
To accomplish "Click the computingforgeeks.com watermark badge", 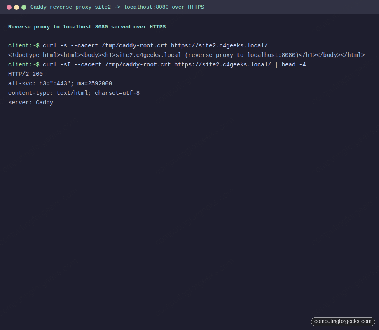I will [343, 321].
